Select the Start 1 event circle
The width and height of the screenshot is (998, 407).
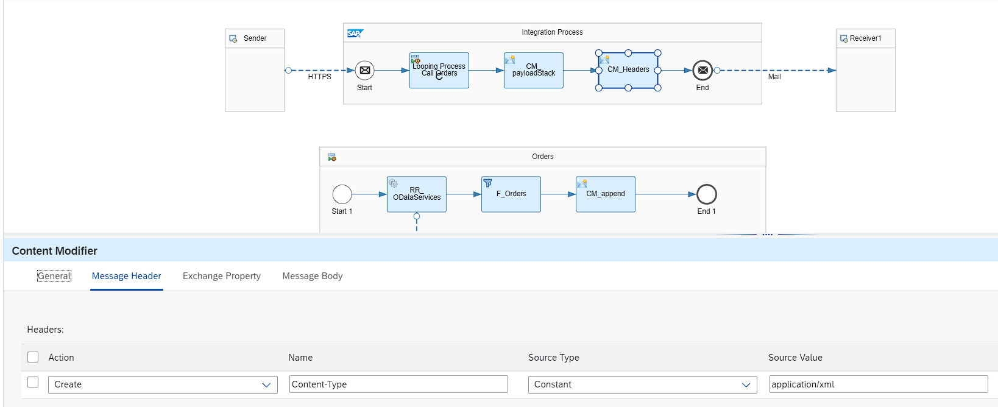tap(342, 194)
